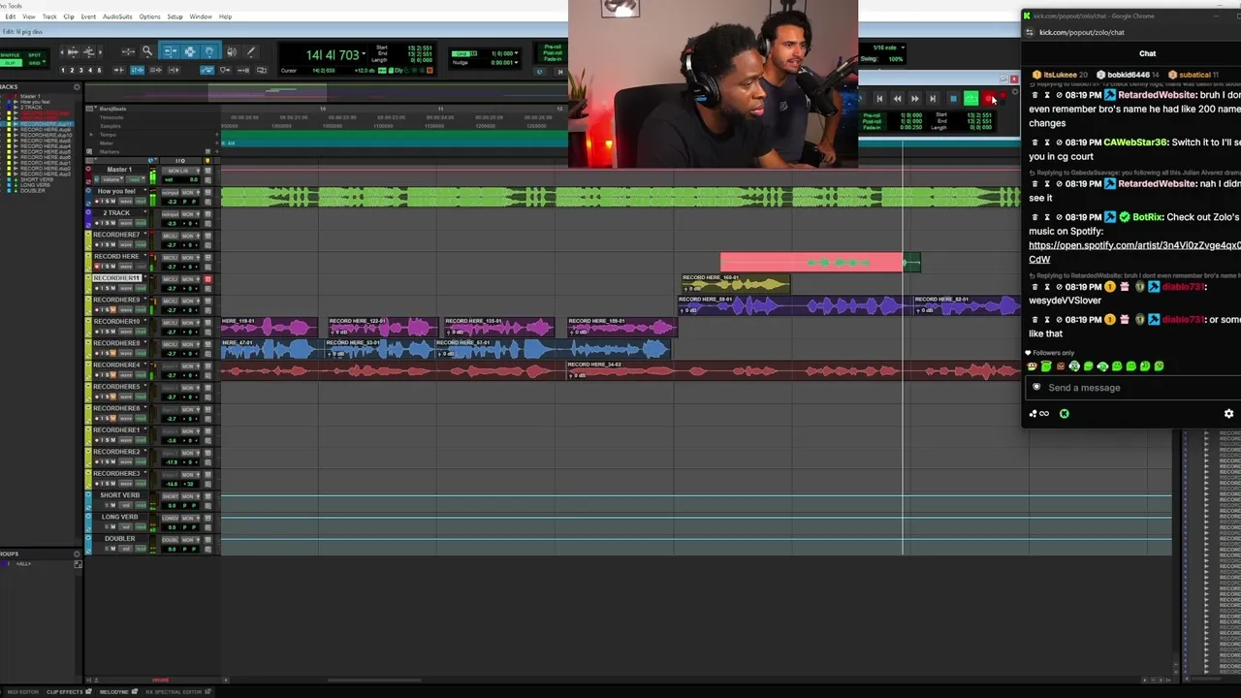Mute the 2 TRACK track
The image size is (1241, 698).
pyautogui.click(x=113, y=223)
